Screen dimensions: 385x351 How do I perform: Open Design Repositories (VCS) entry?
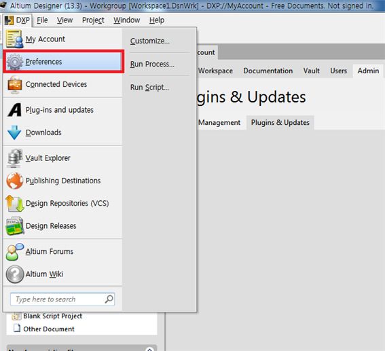pyautogui.click(x=62, y=203)
